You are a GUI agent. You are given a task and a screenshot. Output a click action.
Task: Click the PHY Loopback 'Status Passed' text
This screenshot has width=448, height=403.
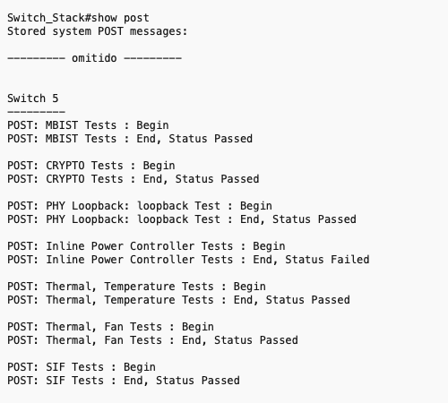point(314,219)
